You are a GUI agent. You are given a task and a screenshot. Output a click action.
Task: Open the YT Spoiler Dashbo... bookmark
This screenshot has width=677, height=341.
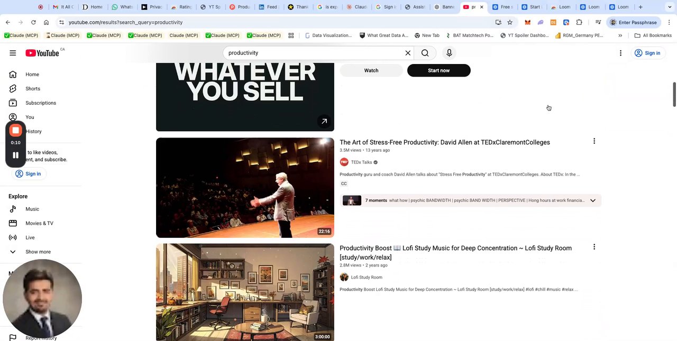click(x=524, y=35)
